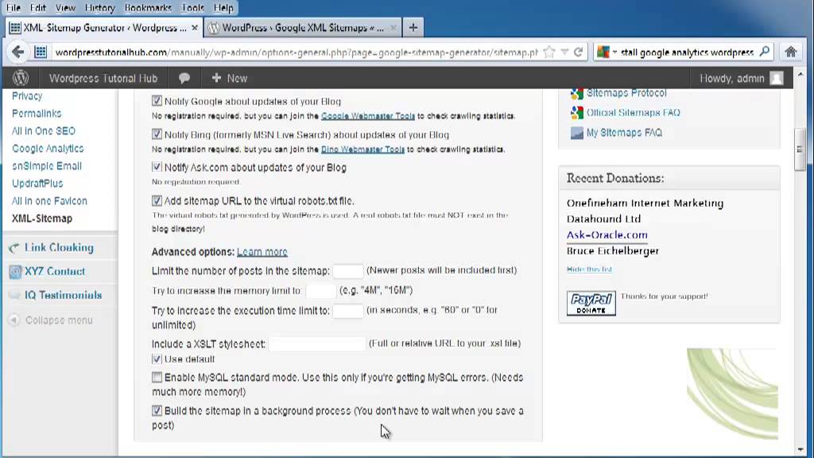Click the scrollbar up arrow
This screenshot has width=814, height=458.
[x=800, y=74]
